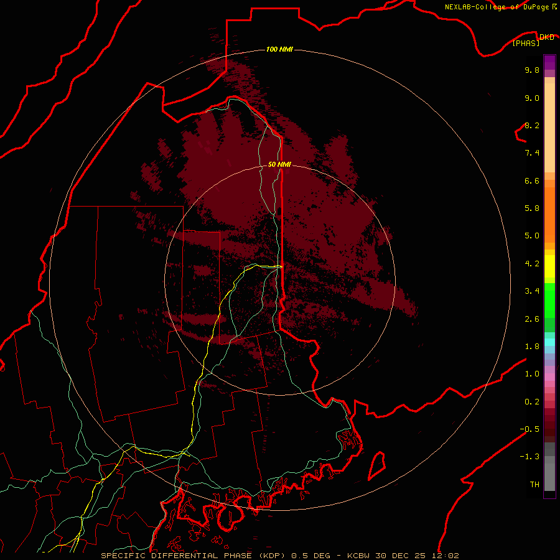The height and width of the screenshot is (560, 560).
Task: Click the KCBW radar station identifier
Action: [x=358, y=556]
